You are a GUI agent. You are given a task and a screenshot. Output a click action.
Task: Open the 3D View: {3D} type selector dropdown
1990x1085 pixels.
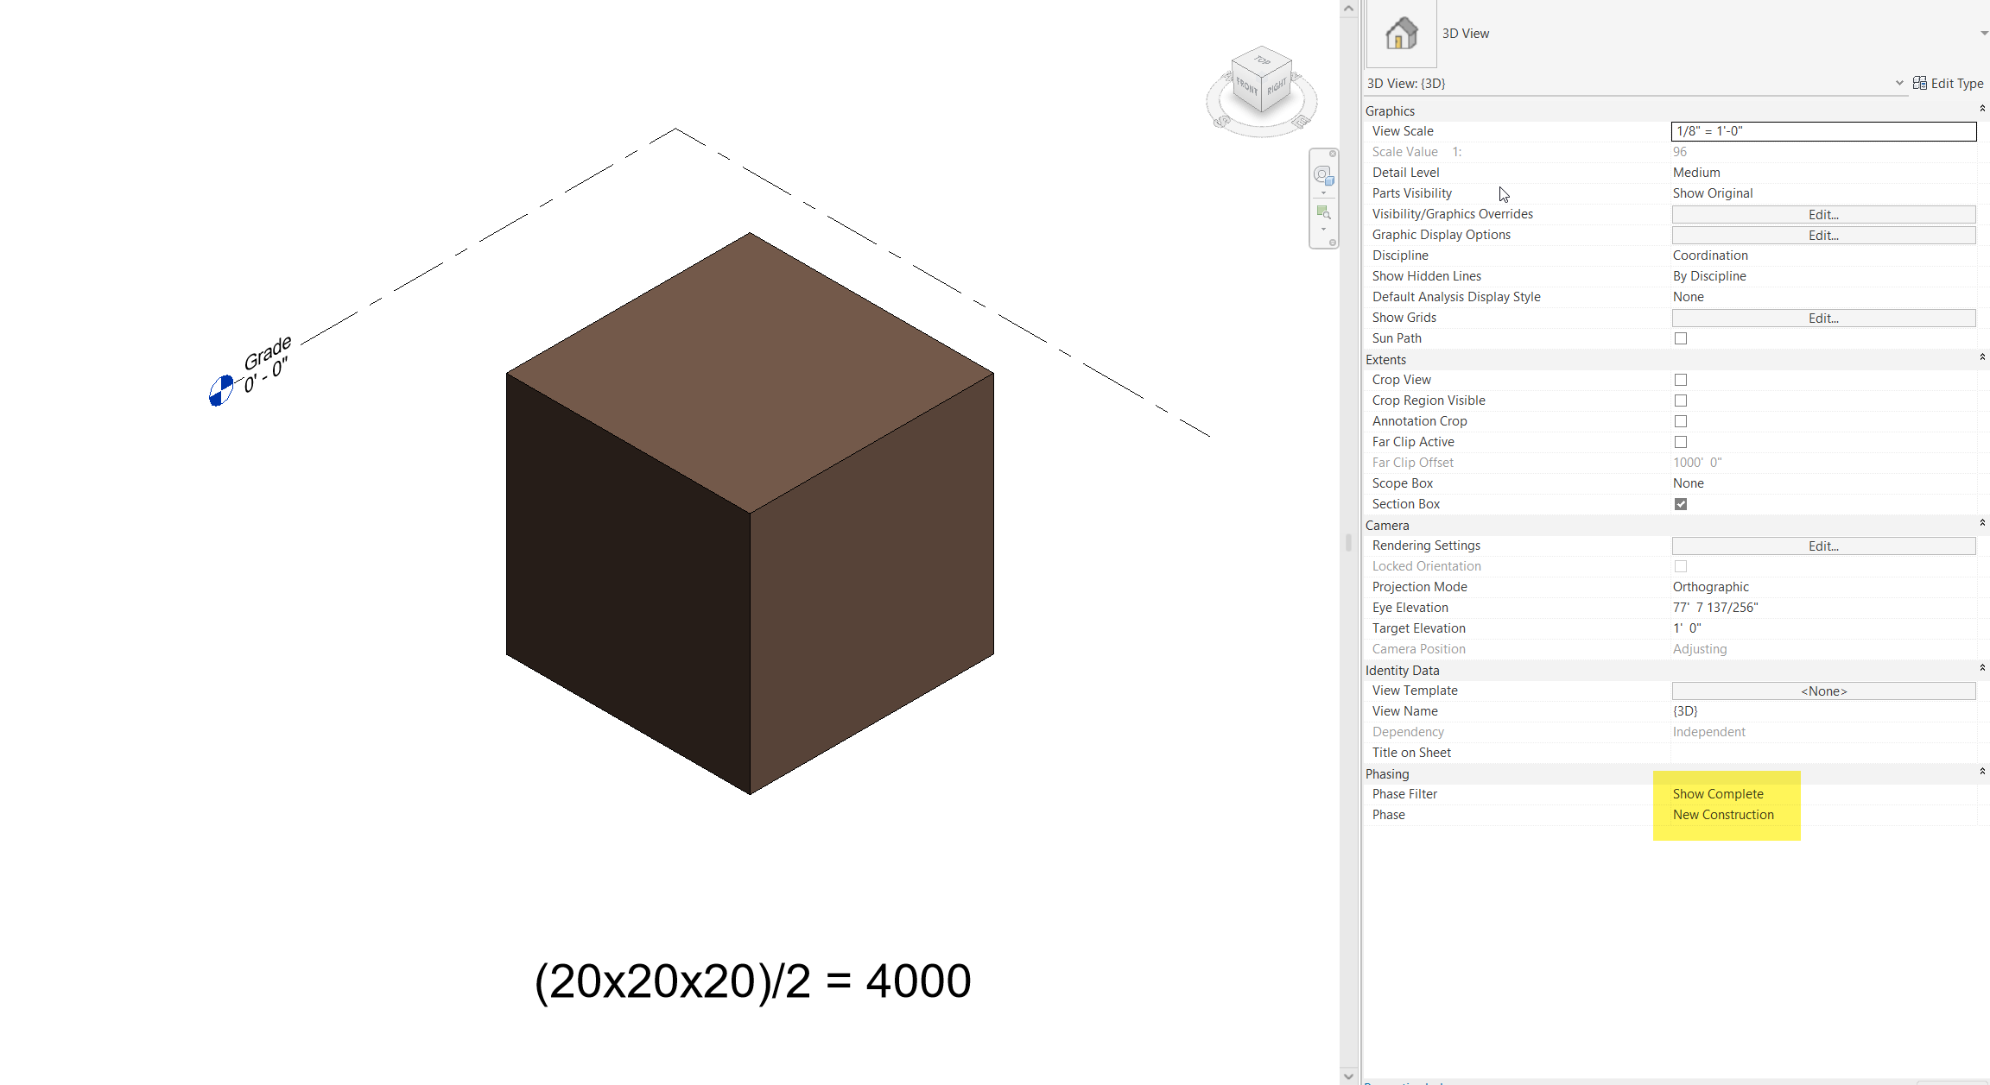click(x=1898, y=83)
